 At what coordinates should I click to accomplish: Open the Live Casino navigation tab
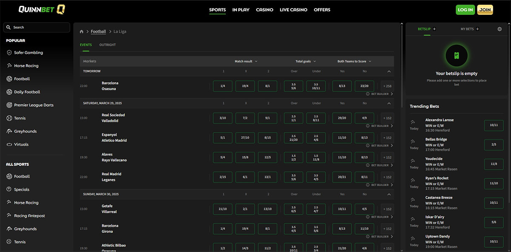[294, 10]
